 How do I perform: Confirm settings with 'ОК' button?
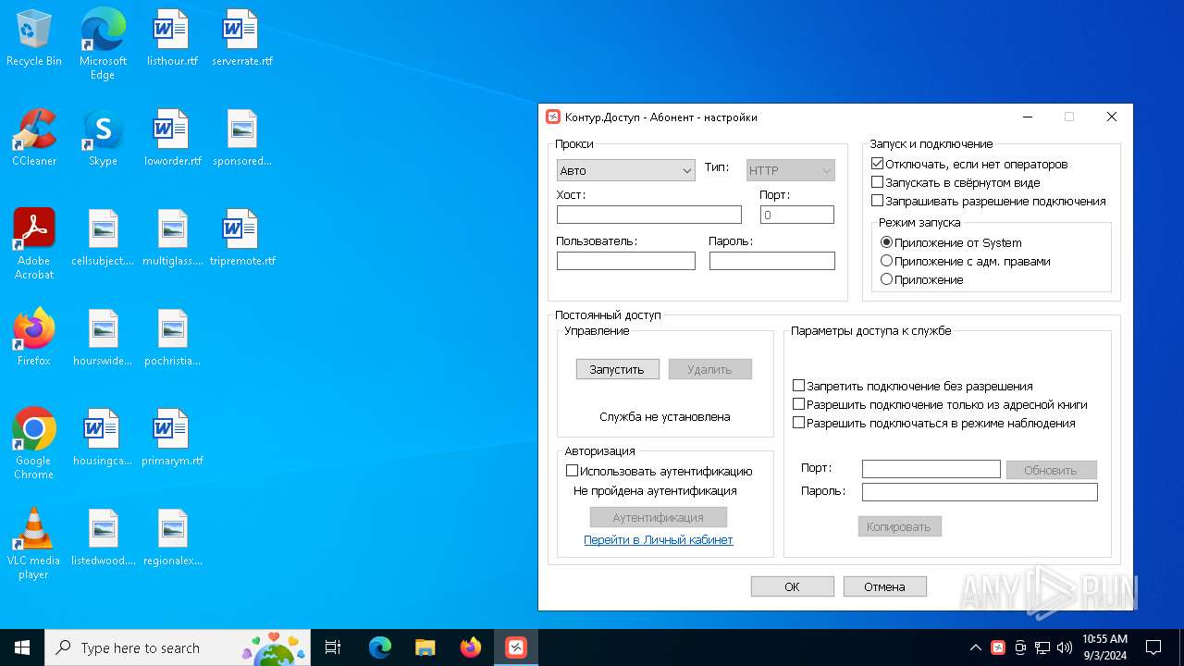click(792, 586)
